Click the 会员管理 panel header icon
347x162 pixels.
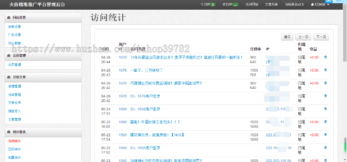[9, 55]
